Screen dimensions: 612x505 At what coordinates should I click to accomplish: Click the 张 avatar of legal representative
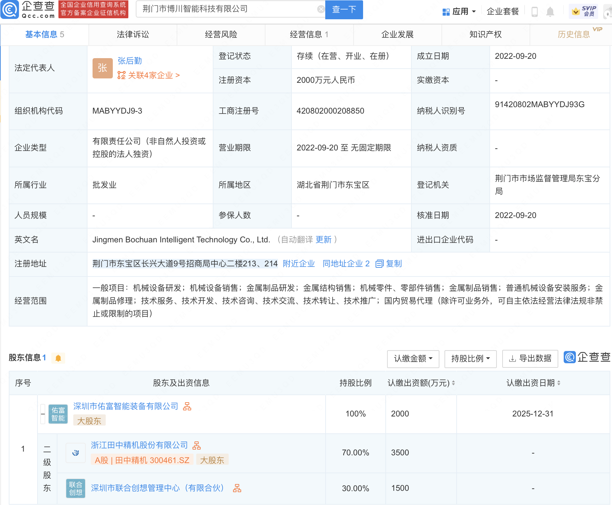102,68
